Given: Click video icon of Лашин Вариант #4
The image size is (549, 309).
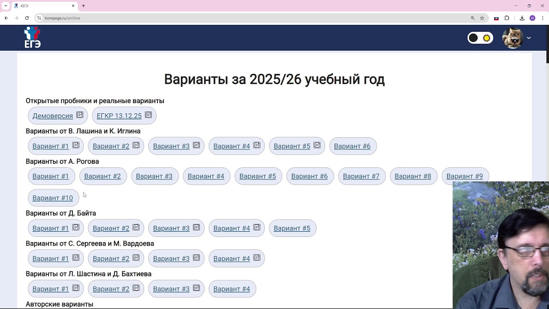Looking at the screenshot, I should coord(257,145).
